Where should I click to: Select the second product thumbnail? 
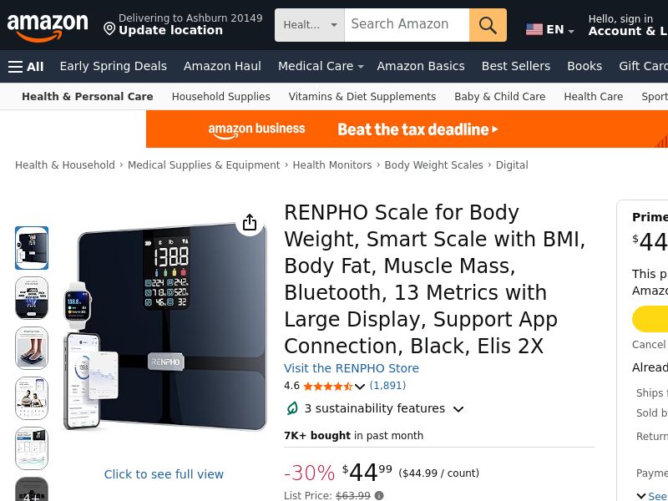coord(32,298)
